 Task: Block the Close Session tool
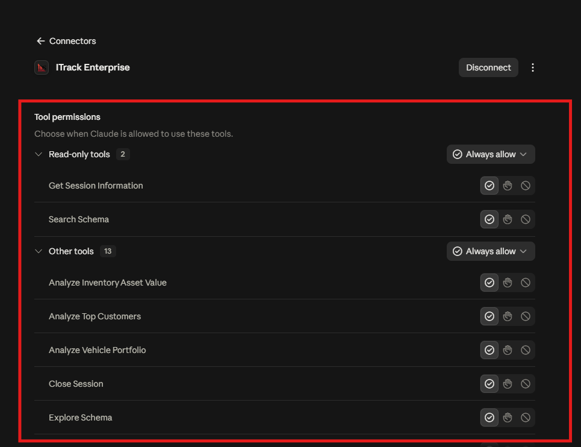(526, 384)
